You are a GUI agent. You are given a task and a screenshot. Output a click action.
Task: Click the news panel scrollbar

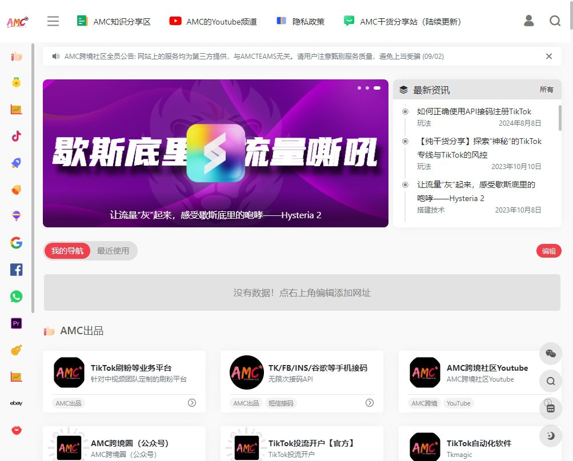pyautogui.click(x=560, y=118)
